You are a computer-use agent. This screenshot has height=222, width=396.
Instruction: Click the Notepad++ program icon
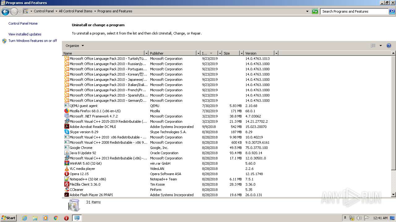[67, 179]
